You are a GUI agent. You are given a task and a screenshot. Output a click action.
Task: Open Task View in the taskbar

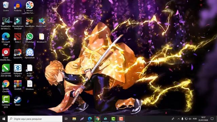(x=66, y=119)
